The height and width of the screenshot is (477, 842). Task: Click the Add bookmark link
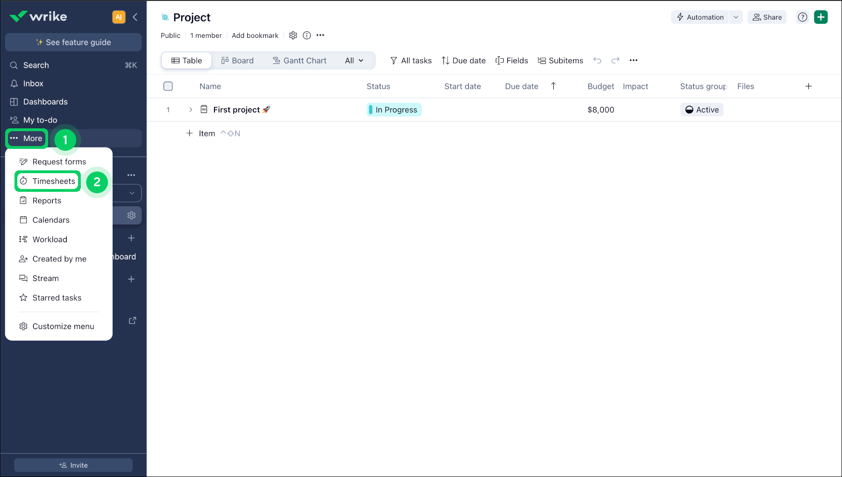255,35
